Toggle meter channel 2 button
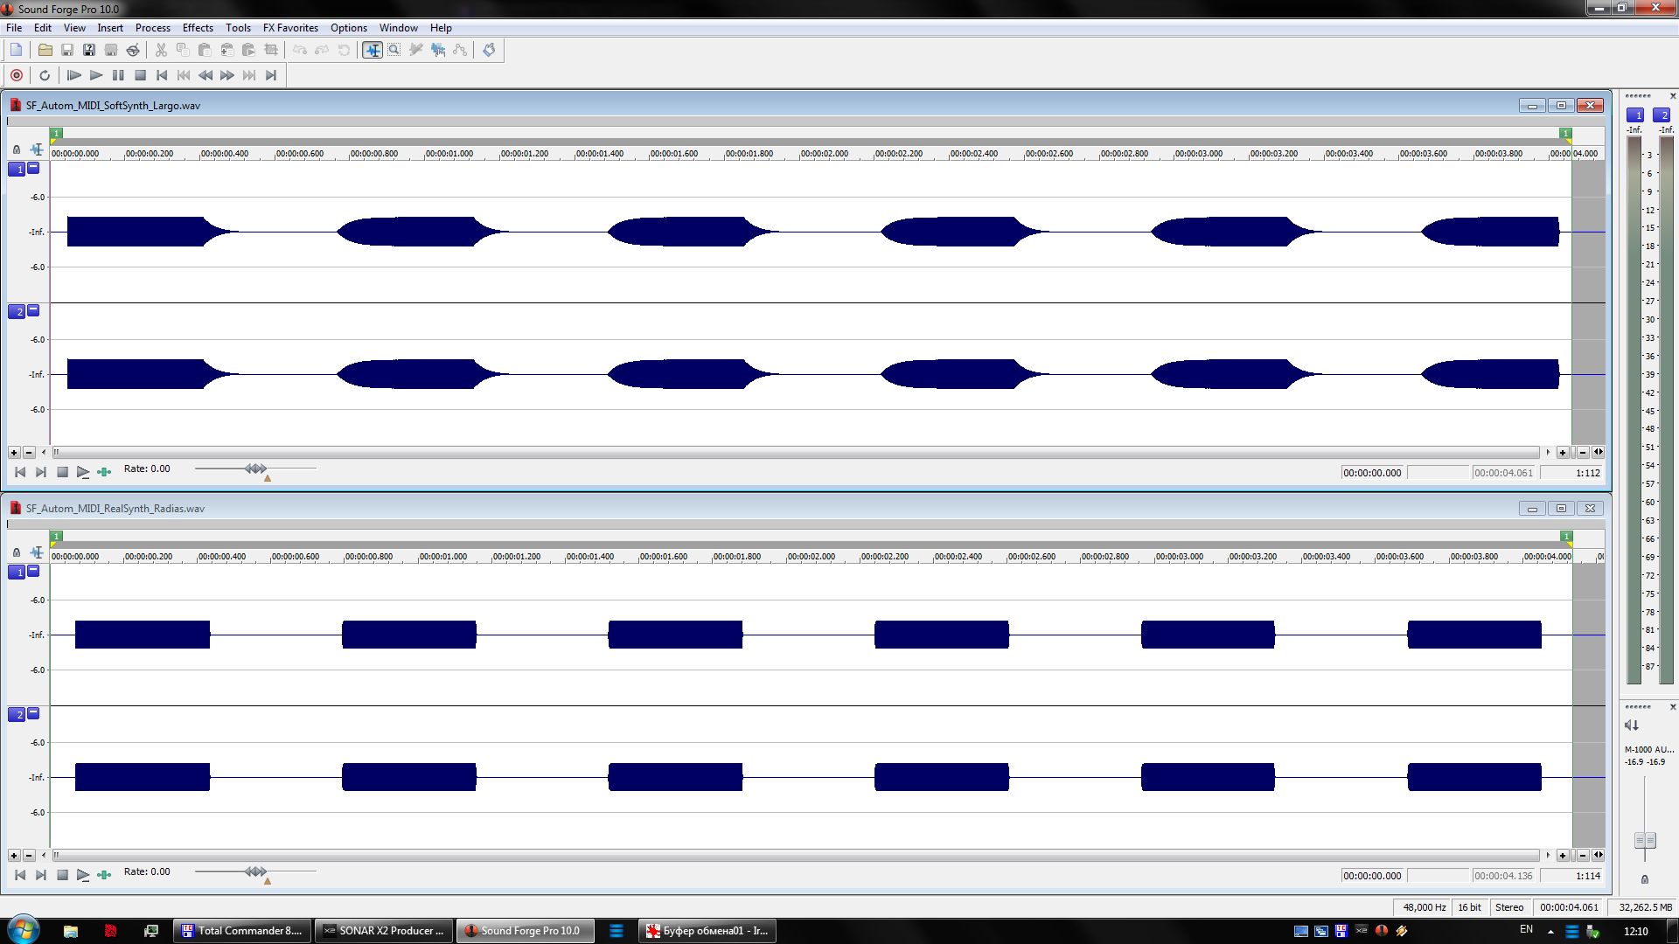Viewport: 1679px width, 944px height. pos(1662,115)
